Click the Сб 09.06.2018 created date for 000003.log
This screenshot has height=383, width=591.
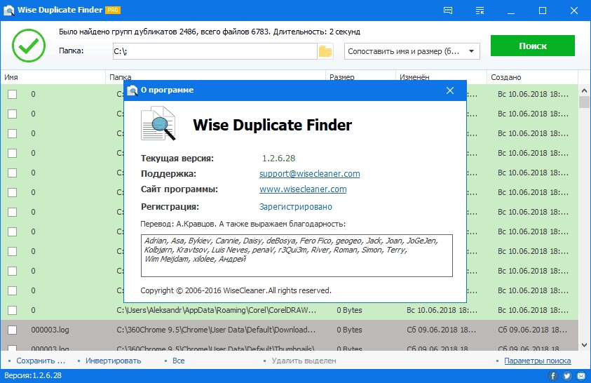coord(533,330)
